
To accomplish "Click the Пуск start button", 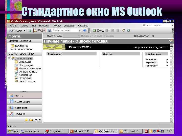I will click(13, 131).
